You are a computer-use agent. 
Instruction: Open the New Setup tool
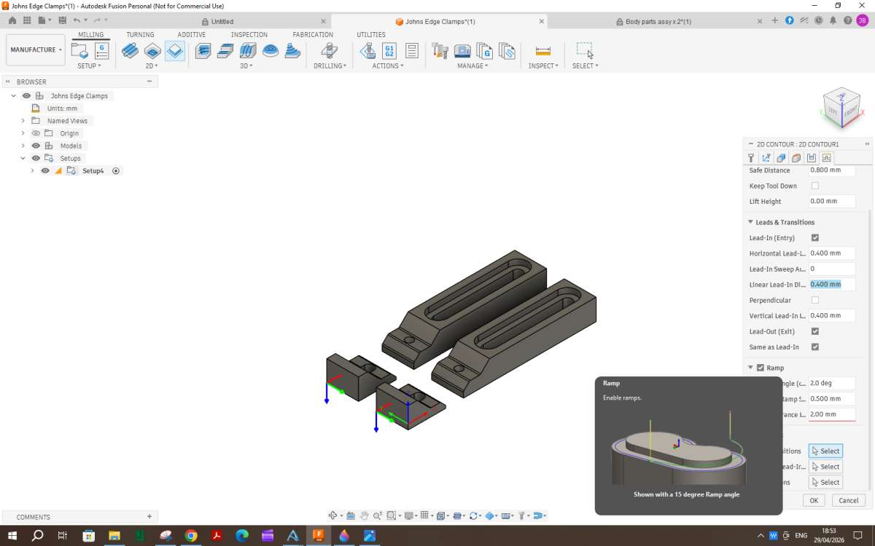pyautogui.click(x=79, y=51)
